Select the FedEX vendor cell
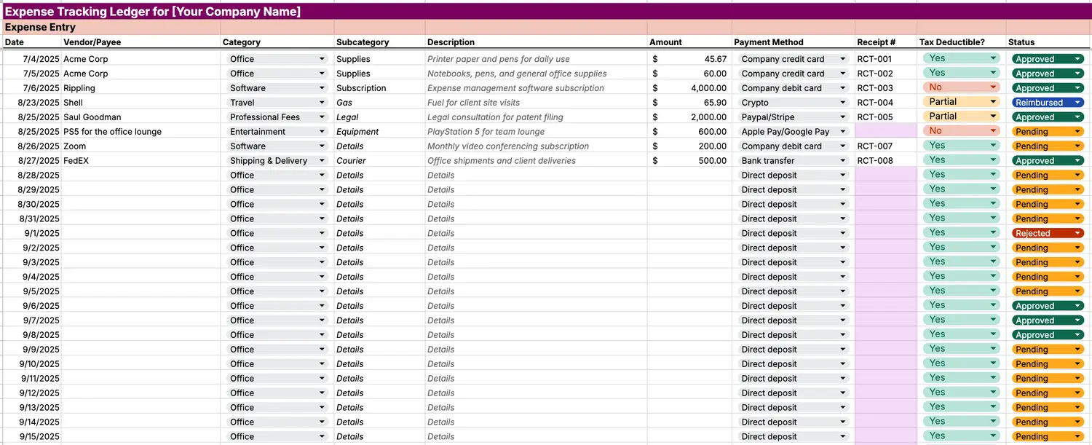1092x445 pixels. point(141,161)
